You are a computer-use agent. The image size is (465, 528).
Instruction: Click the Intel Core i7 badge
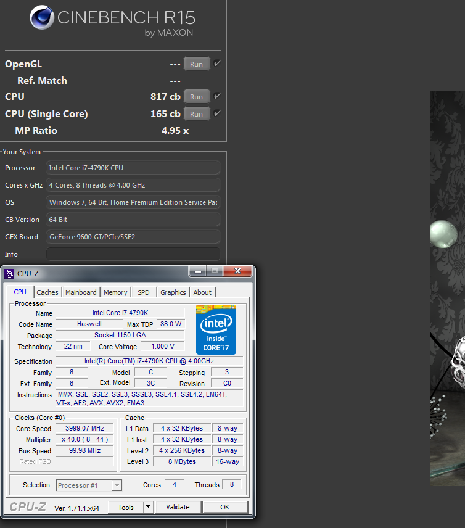(216, 329)
